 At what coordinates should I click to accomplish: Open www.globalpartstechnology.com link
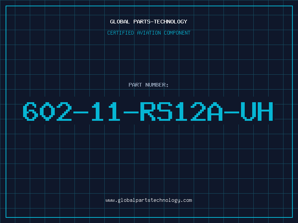pyautogui.click(x=149, y=200)
